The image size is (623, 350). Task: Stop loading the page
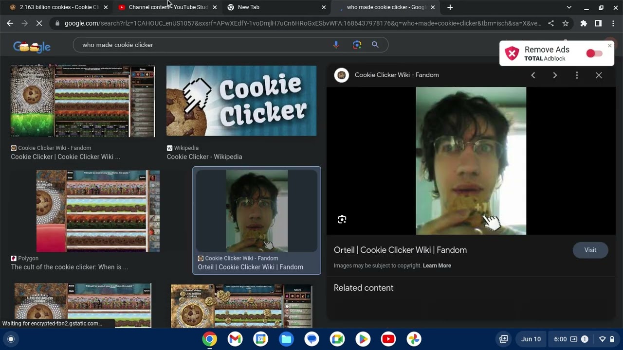(x=39, y=23)
